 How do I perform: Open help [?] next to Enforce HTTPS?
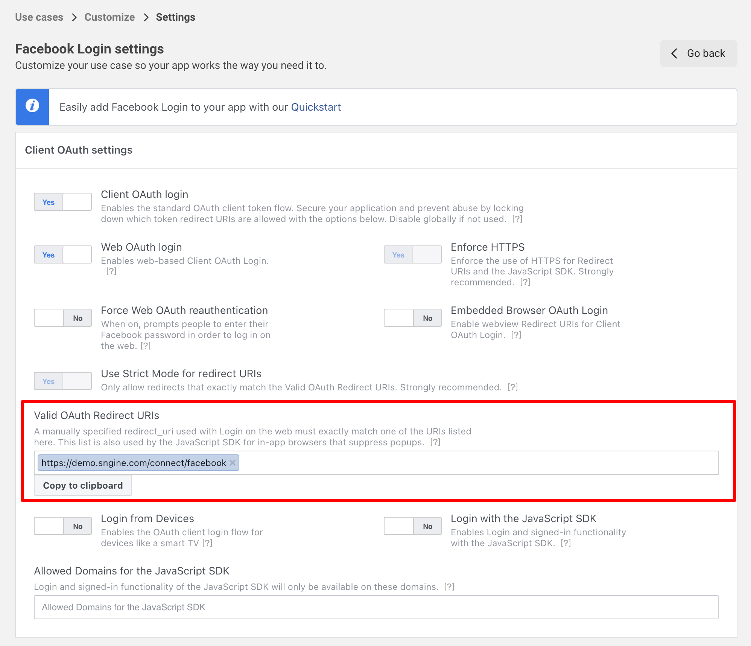pyautogui.click(x=525, y=282)
